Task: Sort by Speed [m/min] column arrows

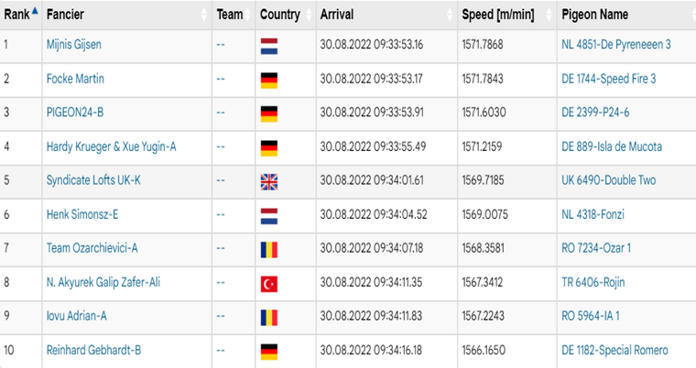Action: (x=549, y=15)
